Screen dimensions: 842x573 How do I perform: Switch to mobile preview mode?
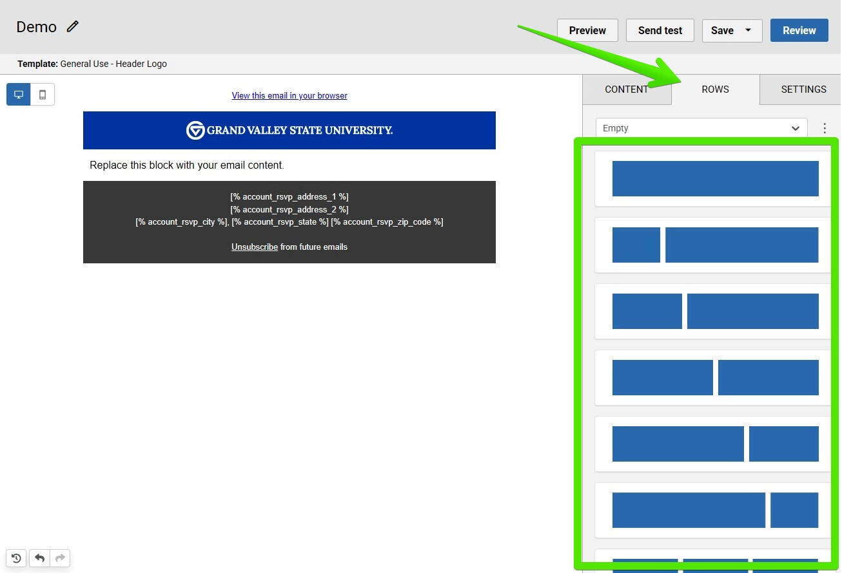[x=43, y=95]
